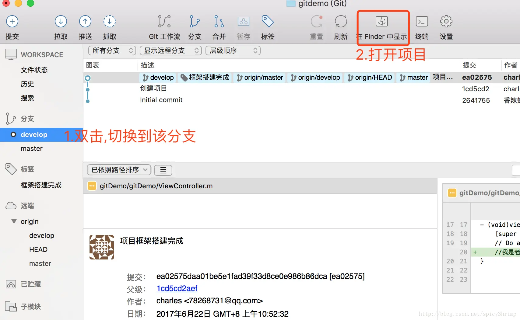Click the modified-file badge beside ViewController.m
Screen dimensions: 520x320
[x=92, y=186]
